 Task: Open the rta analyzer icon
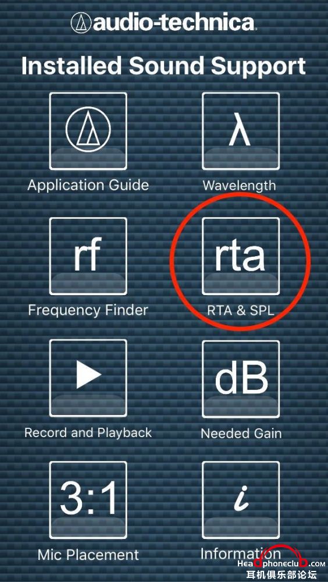[x=241, y=256]
